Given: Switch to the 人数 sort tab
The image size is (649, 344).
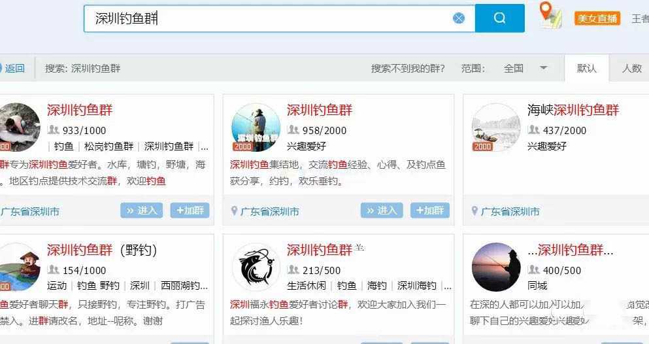Looking at the screenshot, I should click(x=631, y=68).
